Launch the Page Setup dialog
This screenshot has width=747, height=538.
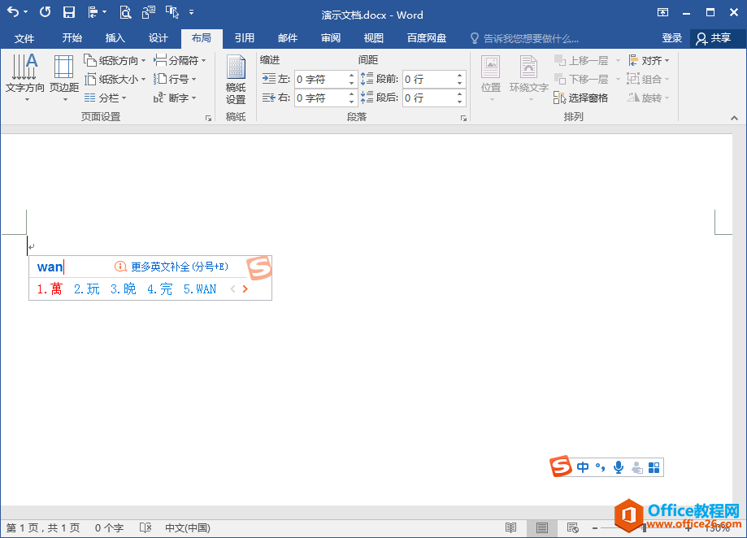pos(208,118)
